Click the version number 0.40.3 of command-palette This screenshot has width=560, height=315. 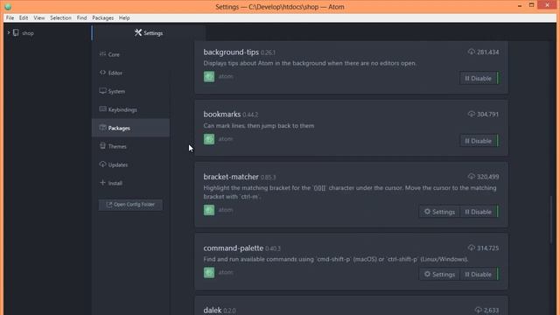(273, 248)
